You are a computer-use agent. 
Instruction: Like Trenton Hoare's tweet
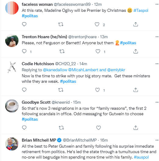click(x=98, y=51)
